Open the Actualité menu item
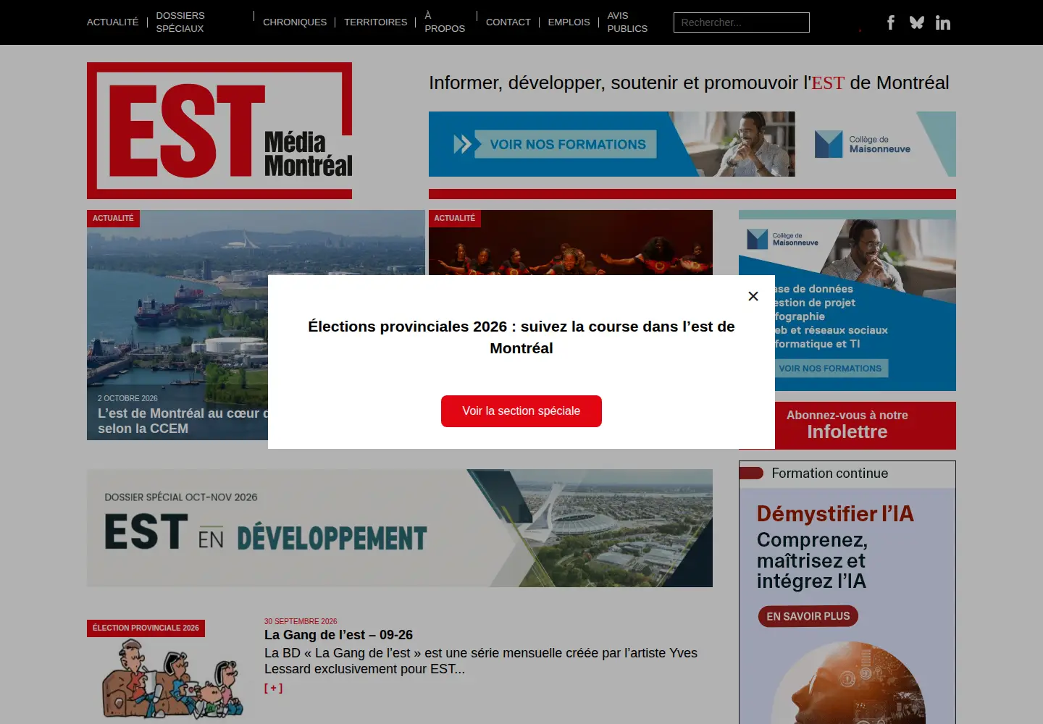1043x724 pixels. tap(112, 22)
